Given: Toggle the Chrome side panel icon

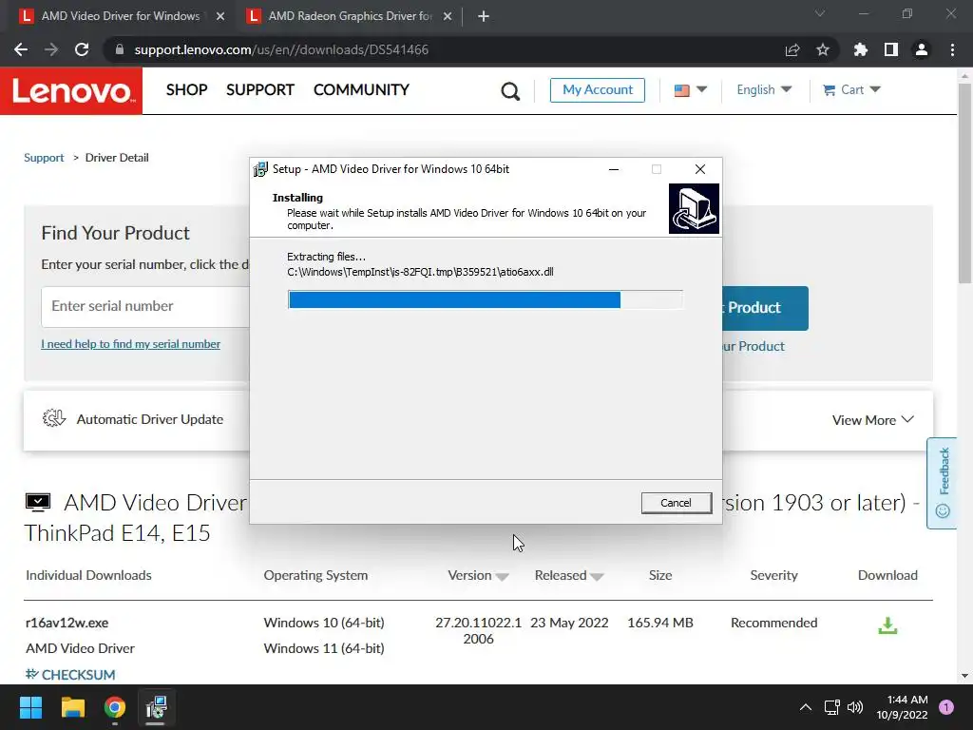Looking at the screenshot, I should 891,49.
